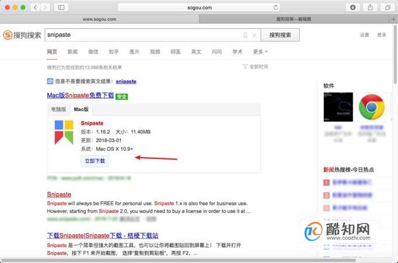Open the Share icon in toolbar
Image resolution: width=398 pixels, height=263 pixels.
(x=371, y=8)
